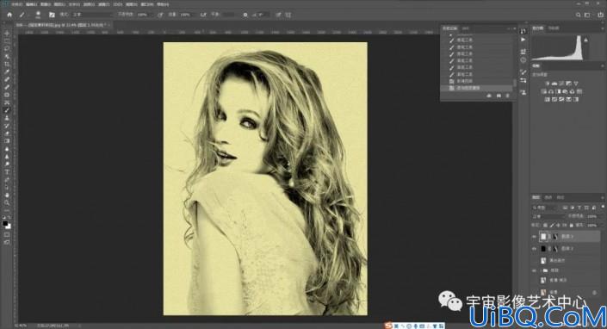Open the Edit menu

(31, 4)
